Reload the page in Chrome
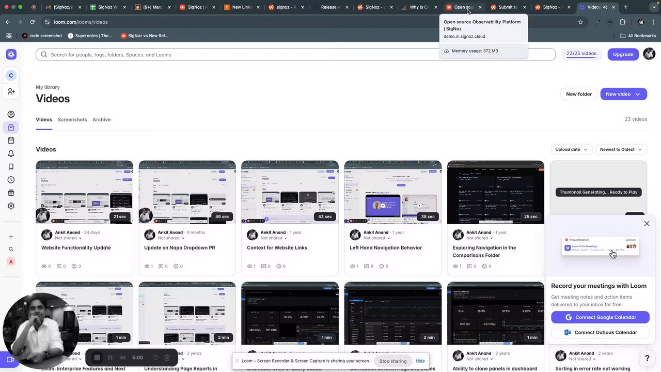Image resolution: width=661 pixels, height=372 pixels. click(x=32, y=22)
